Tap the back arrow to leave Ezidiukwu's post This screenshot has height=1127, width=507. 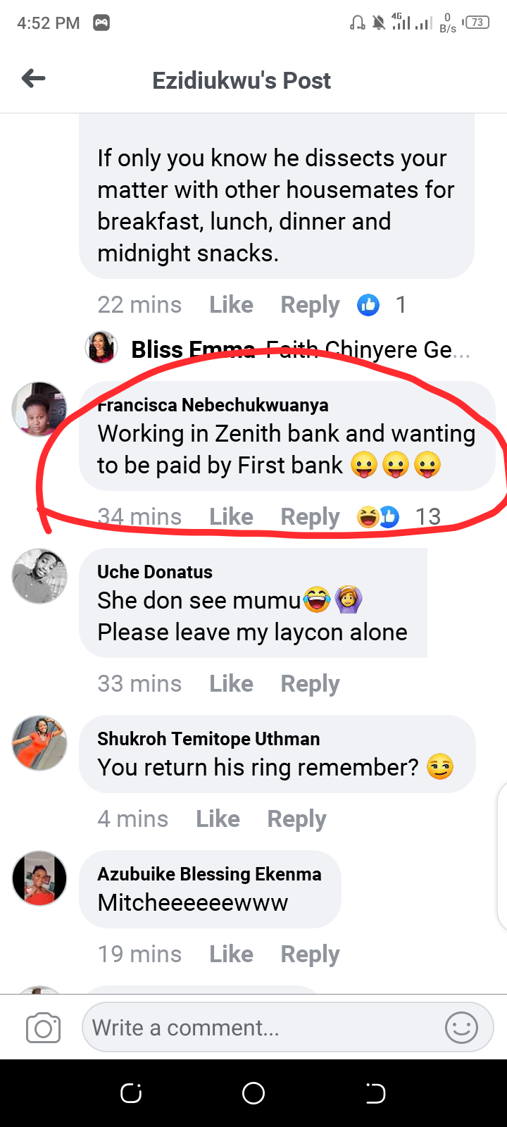pos(32,78)
